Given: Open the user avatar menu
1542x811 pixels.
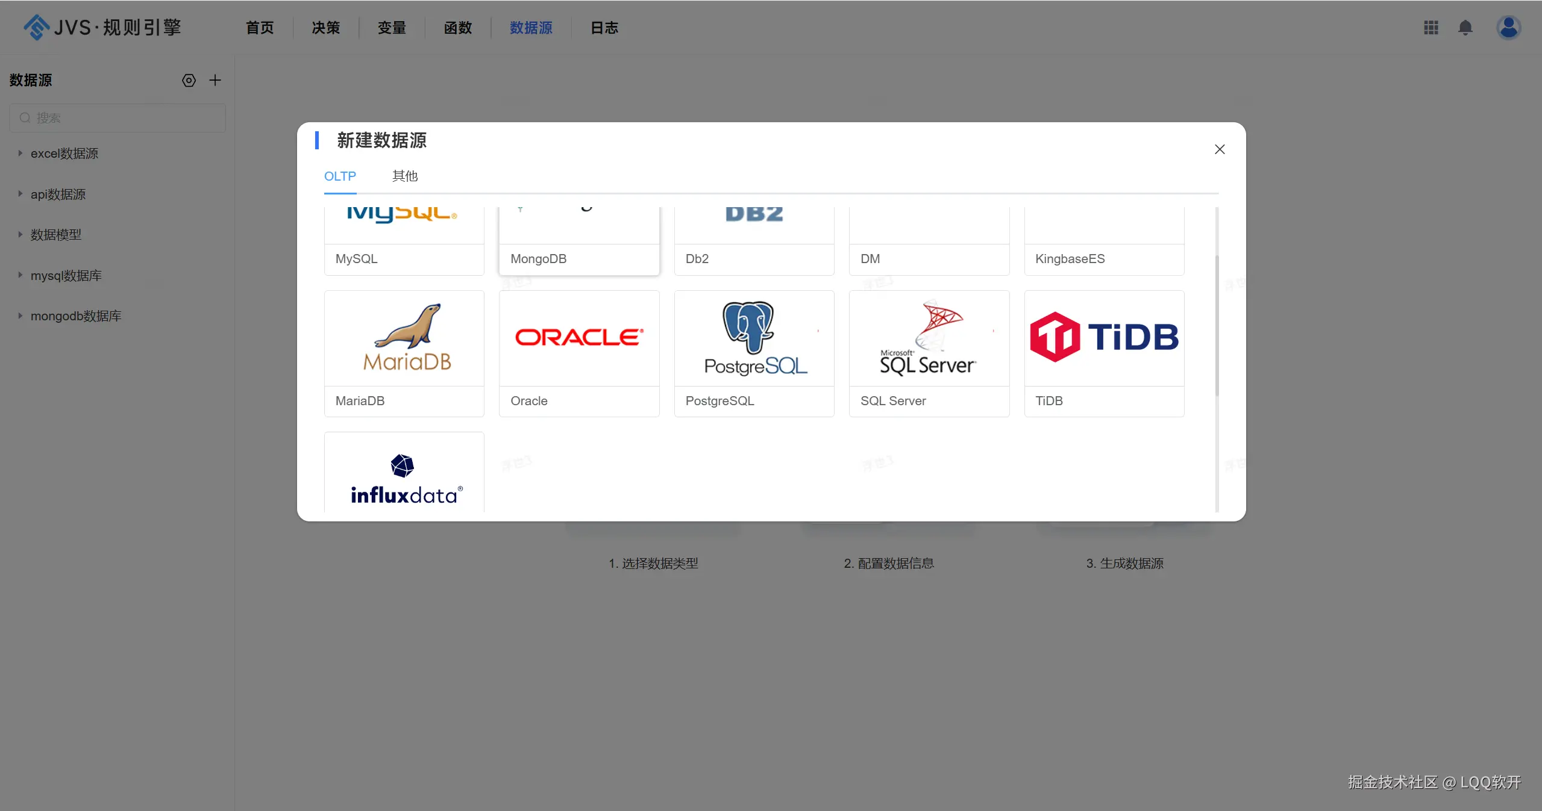Looking at the screenshot, I should [x=1508, y=28].
